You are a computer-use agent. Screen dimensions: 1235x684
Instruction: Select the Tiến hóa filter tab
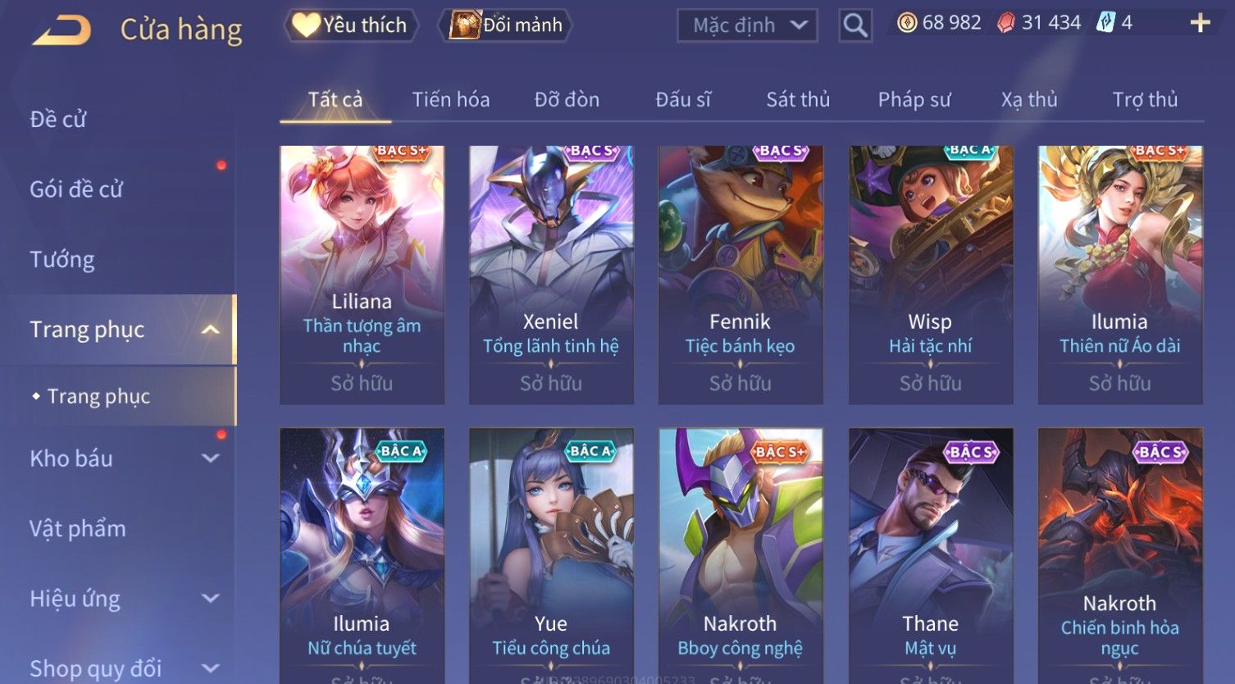451,100
